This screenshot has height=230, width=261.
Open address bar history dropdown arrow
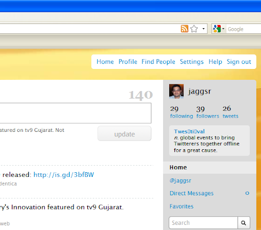(203, 29)
